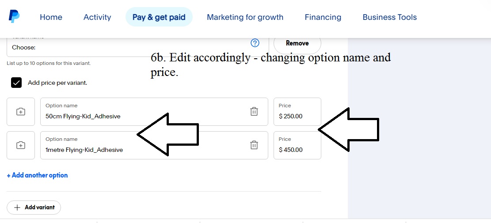Open the Home tab
491x223 pixels.
[51, 17]
